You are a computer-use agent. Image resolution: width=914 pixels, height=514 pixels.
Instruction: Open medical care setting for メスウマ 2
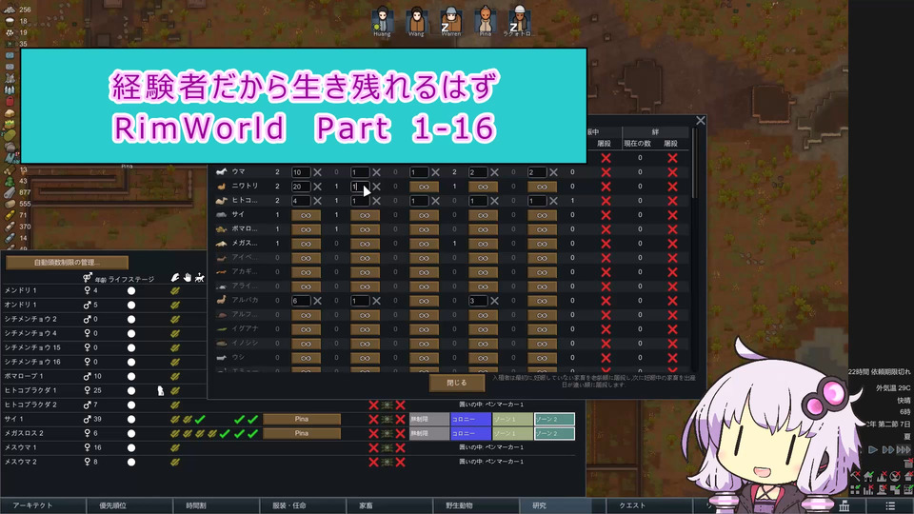tap(387, 463)
